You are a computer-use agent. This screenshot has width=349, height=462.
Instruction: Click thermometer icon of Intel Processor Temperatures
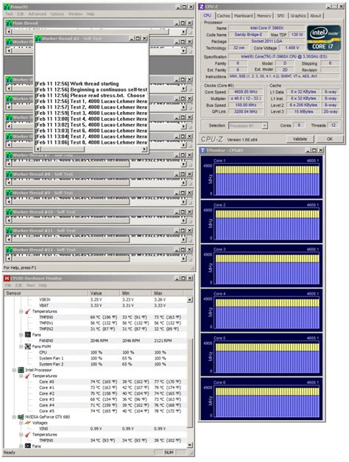[x=28, y=376]
